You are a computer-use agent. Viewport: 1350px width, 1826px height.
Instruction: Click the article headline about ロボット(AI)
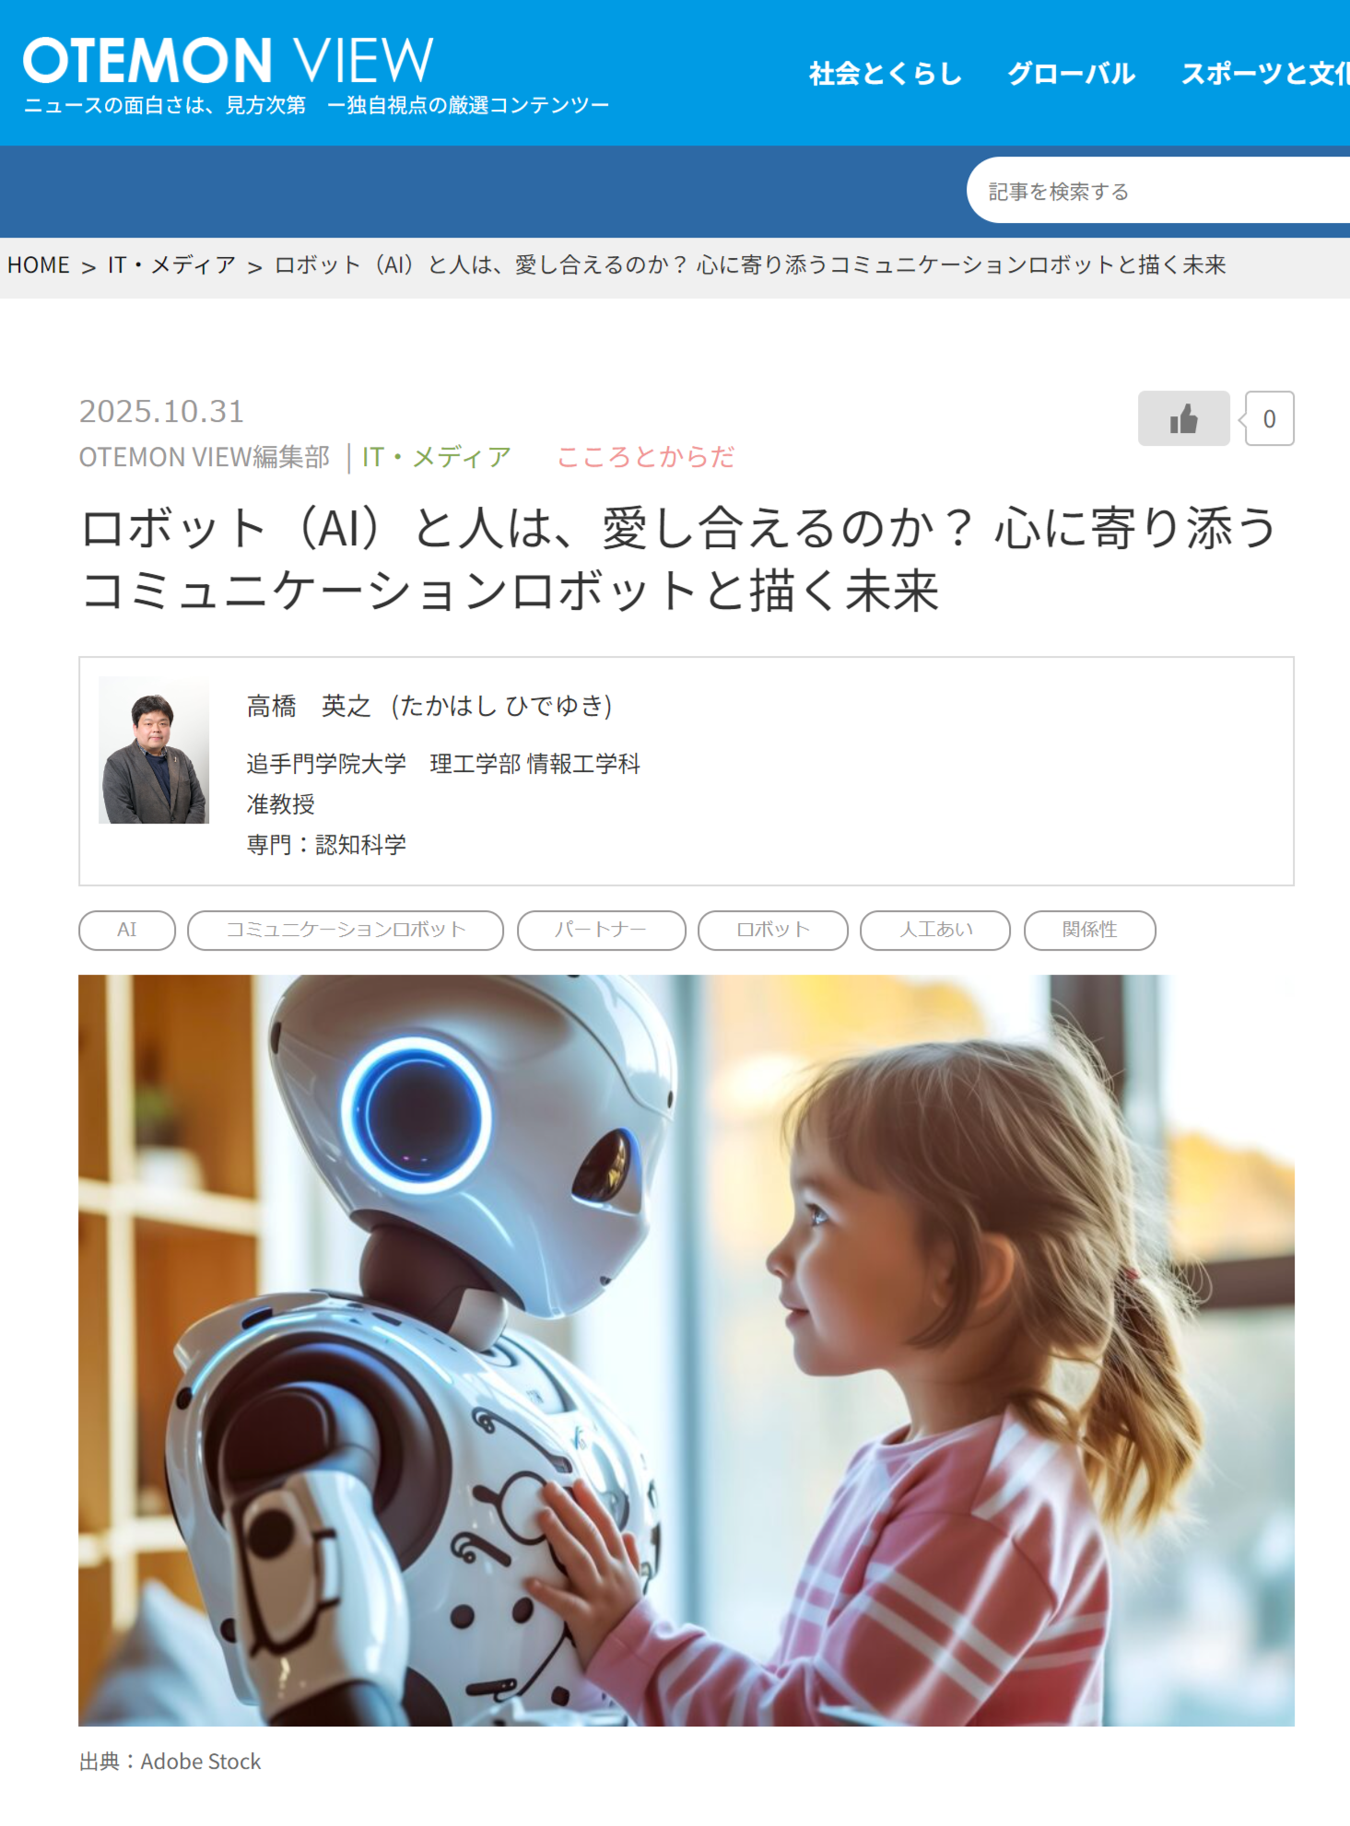pyautogui.click(x=679, y=559)
